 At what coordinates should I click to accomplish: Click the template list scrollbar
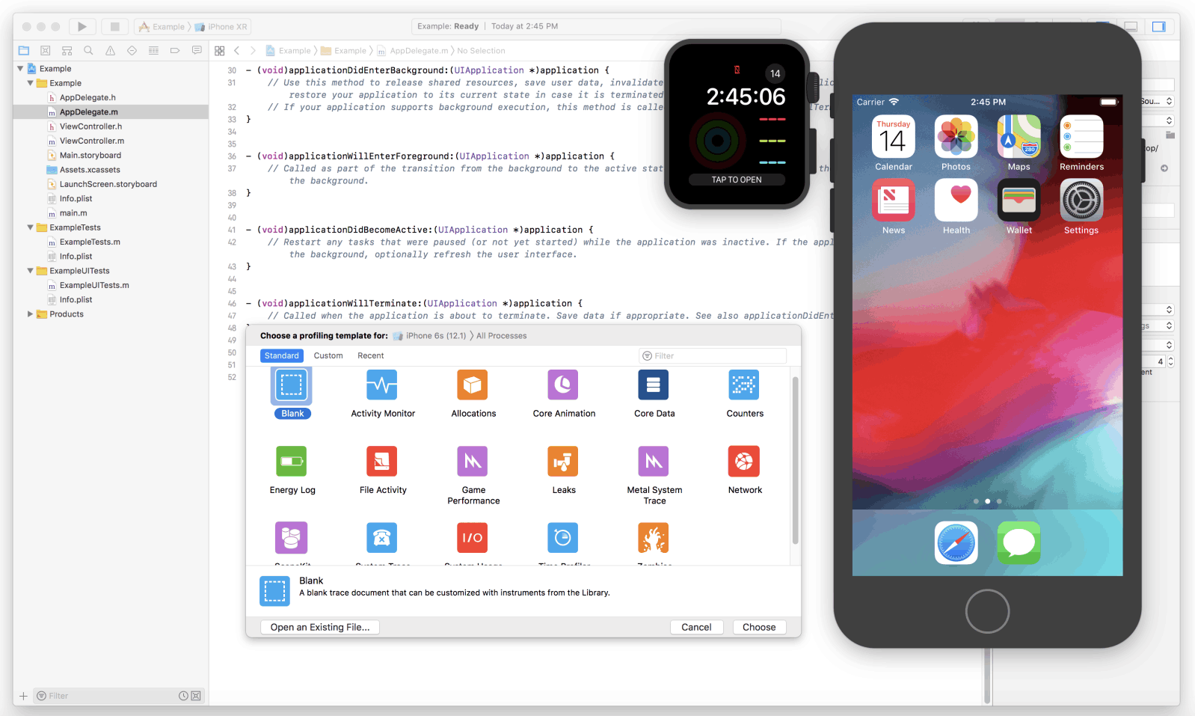(795, 461)
